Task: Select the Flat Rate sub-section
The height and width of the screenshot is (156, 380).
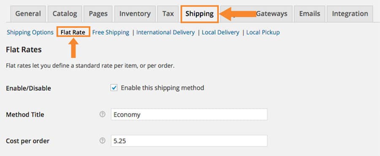Action: click(73, 32)
